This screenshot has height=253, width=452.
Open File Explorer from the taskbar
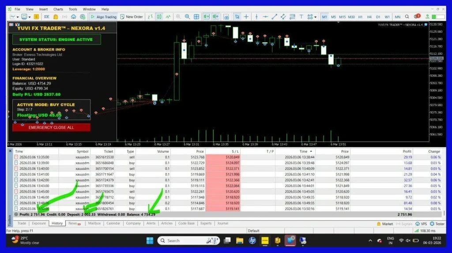click(x=240, y=241)
